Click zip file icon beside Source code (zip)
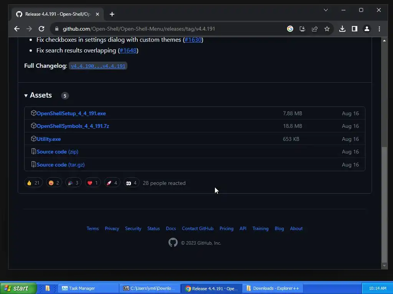 pos(34,152)
